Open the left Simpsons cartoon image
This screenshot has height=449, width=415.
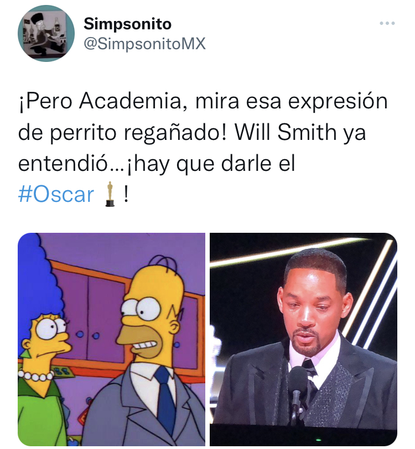coord(111,339)
